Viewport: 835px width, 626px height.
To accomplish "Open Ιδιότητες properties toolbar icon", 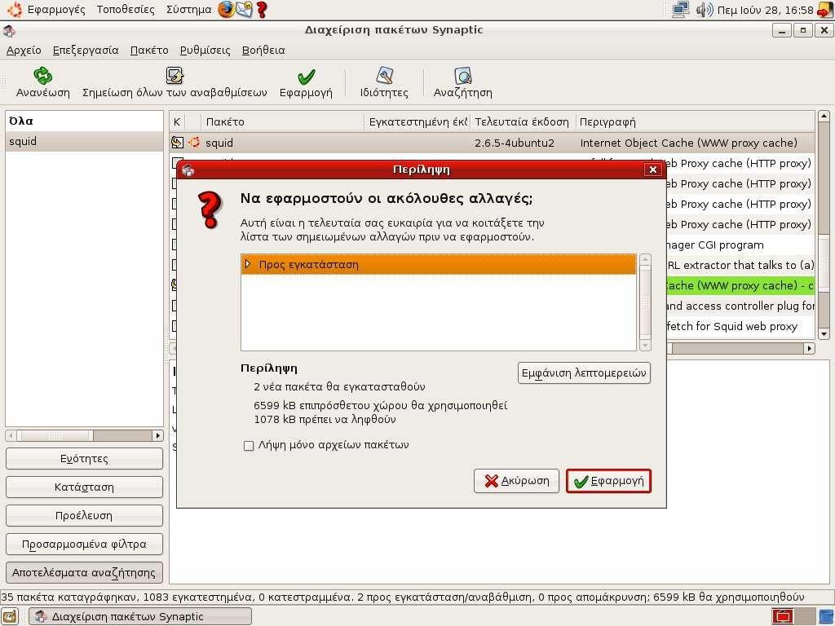I will pos(384,76).
